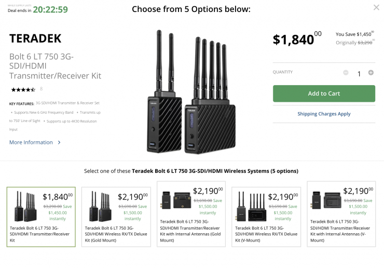This screenshot has width=384, height=268.
Task: Decrease quantity with the minus icon
Action: 346,73
